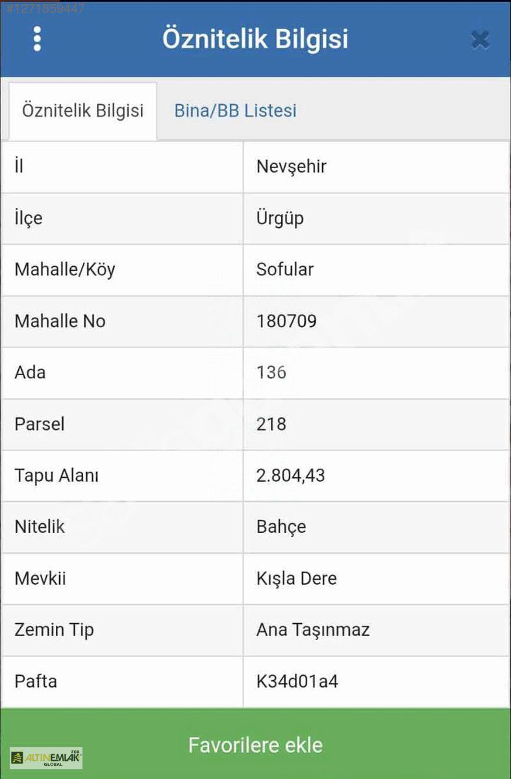Click the Altın Emlak logo
The width and height of the screenshot is (511, 779).
click(46, 758)
